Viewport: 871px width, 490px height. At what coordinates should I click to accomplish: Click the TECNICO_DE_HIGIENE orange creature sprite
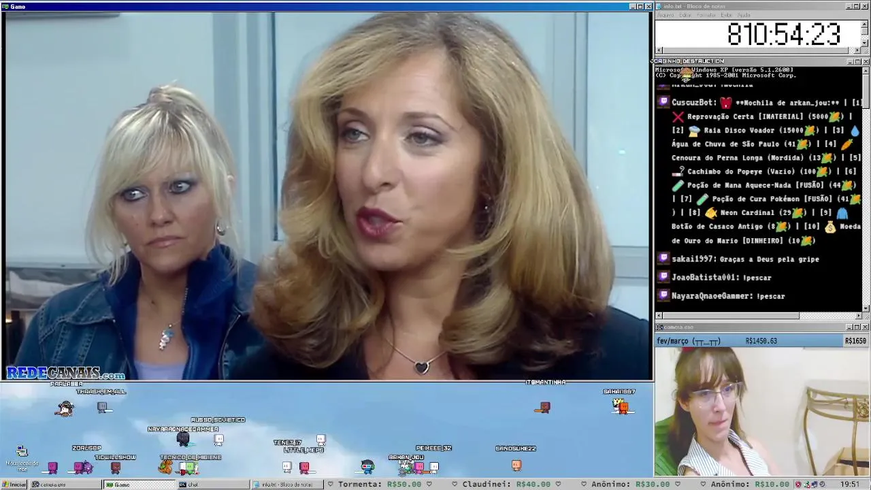[x=165, y=467]
